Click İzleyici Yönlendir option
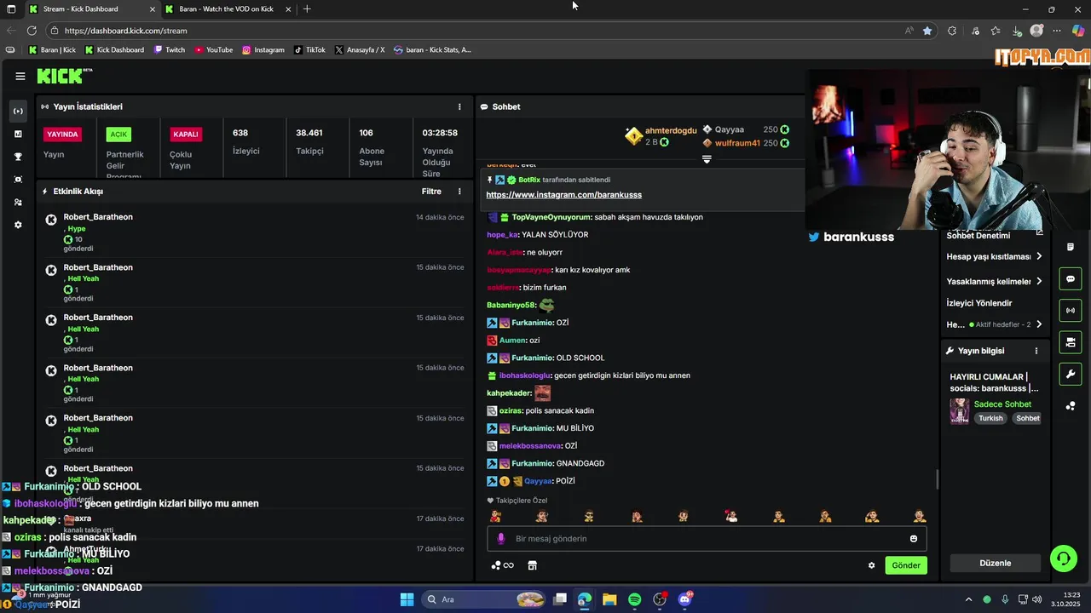 (979, 303)
